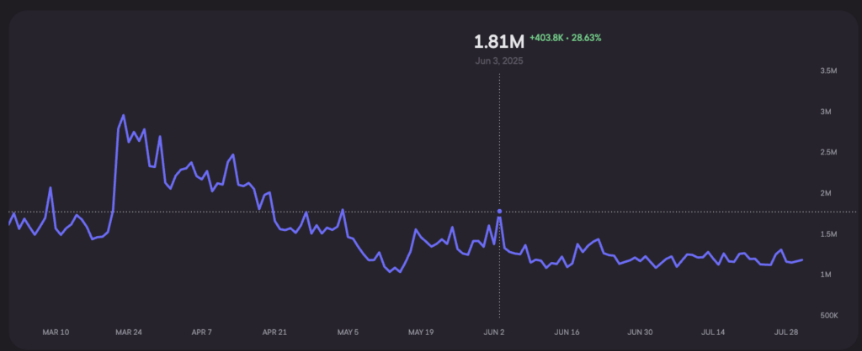Click the JUL 28 x-axis label

786,333
